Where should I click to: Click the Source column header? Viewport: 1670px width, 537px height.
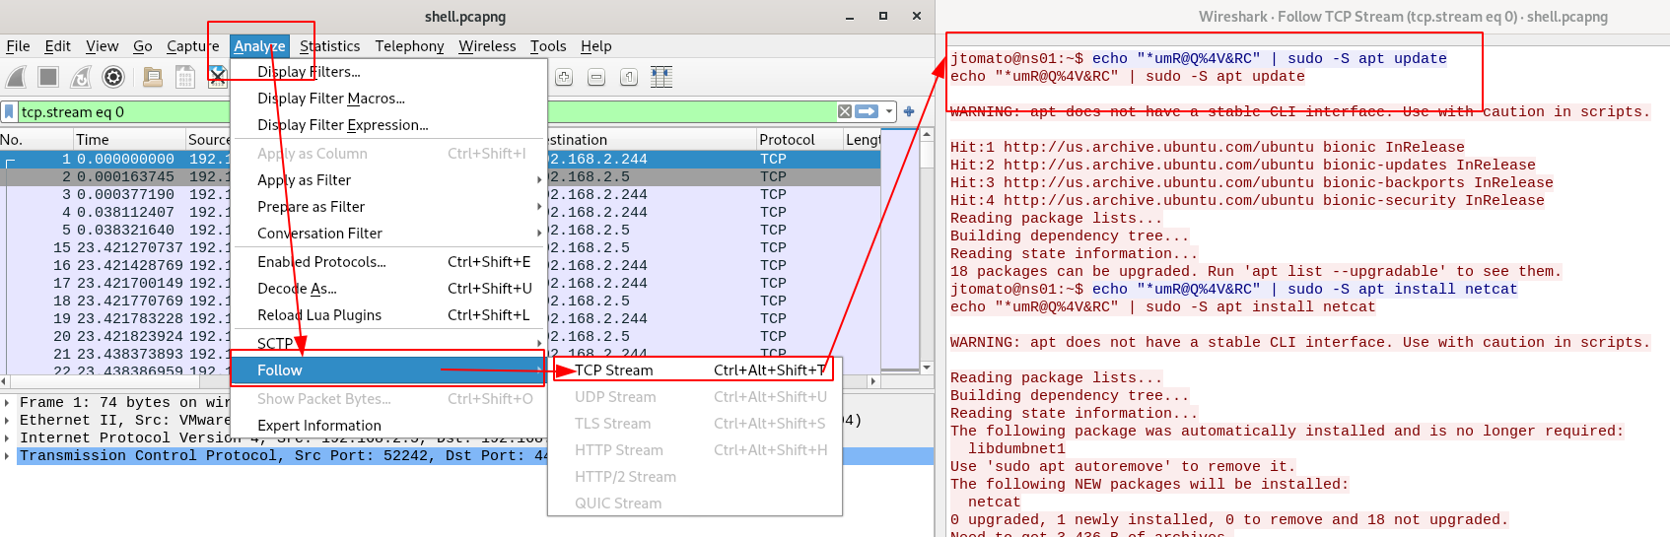[208, 139]
